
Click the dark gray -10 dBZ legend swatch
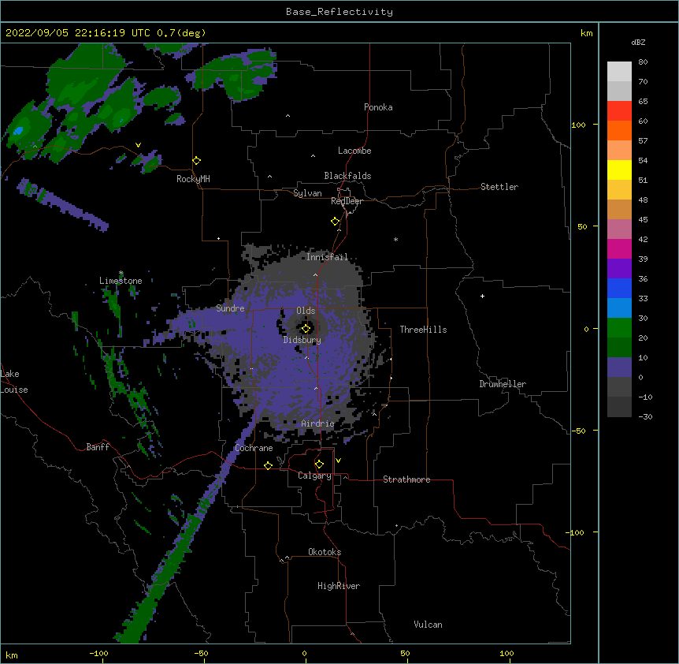[619, 386]
